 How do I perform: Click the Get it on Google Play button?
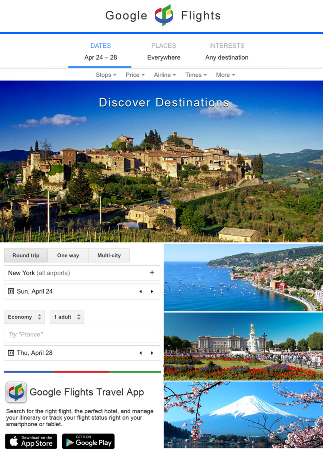click(88, 441)
